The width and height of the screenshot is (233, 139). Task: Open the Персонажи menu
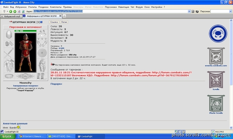(x=111, y=7)
